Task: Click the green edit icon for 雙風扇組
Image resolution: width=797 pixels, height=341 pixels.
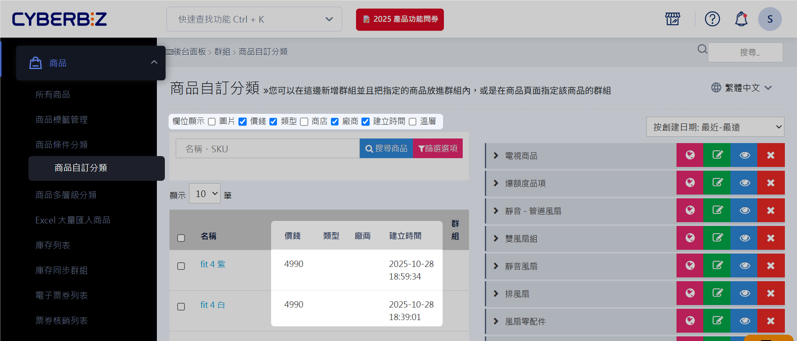Action: (x=717, y=238)
